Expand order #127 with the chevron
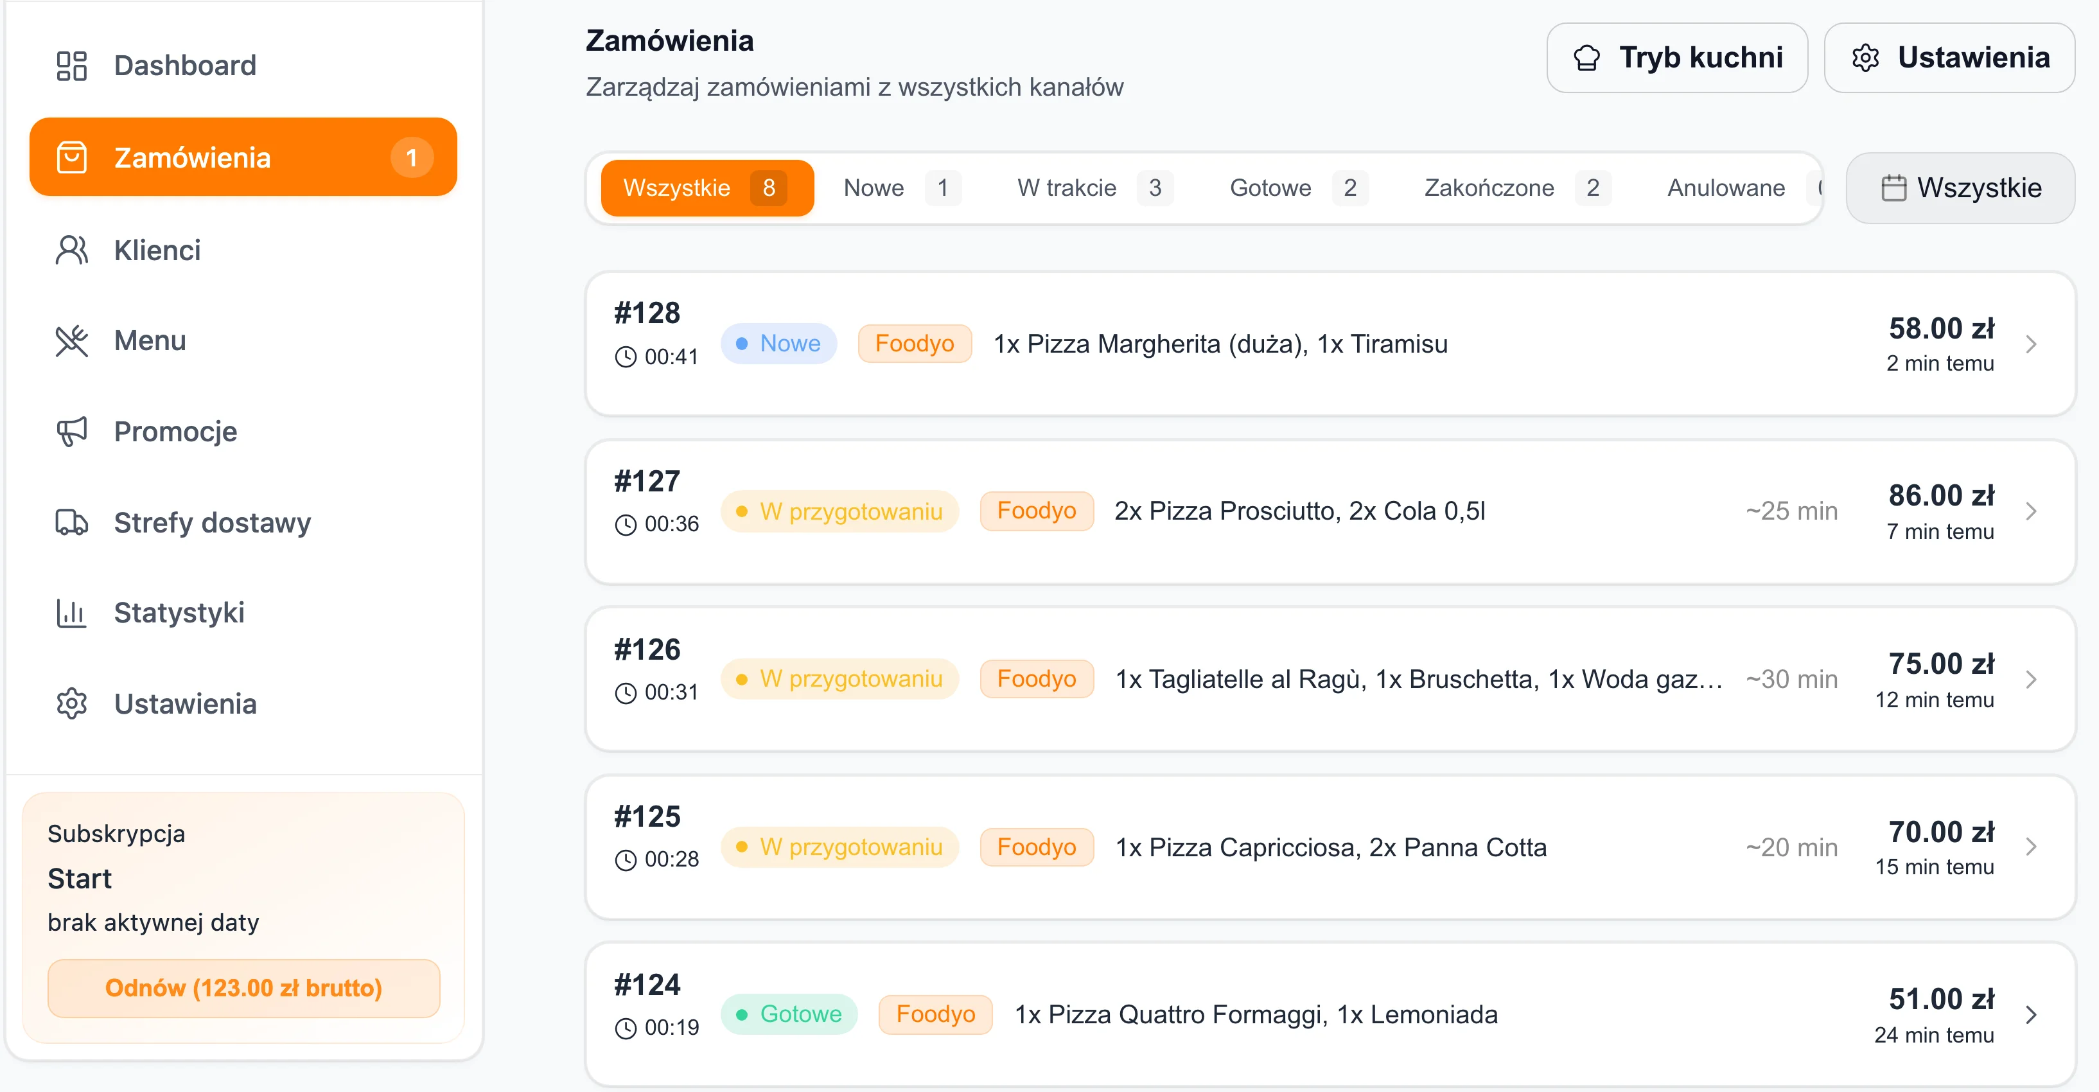Image resolution: width=2099 pixels, height=1092 pixels. 2032,512
